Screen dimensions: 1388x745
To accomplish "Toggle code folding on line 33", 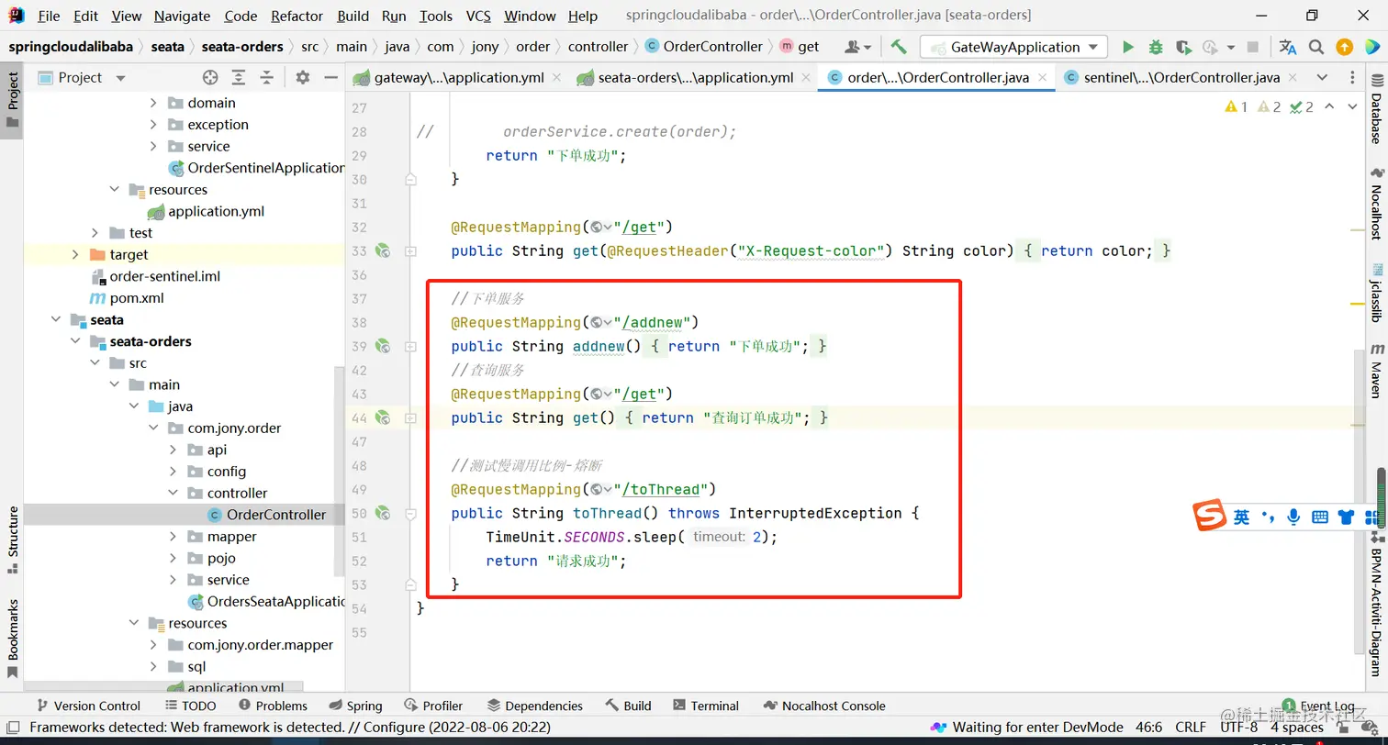I will (410, 250).
